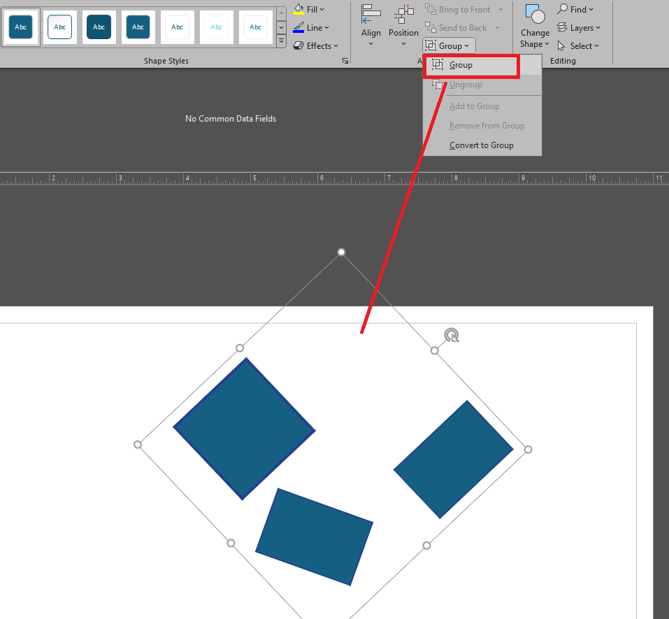Apply the second outlined Abc shape style
This screenshot has height=619, width=669.
click(59, 27)
